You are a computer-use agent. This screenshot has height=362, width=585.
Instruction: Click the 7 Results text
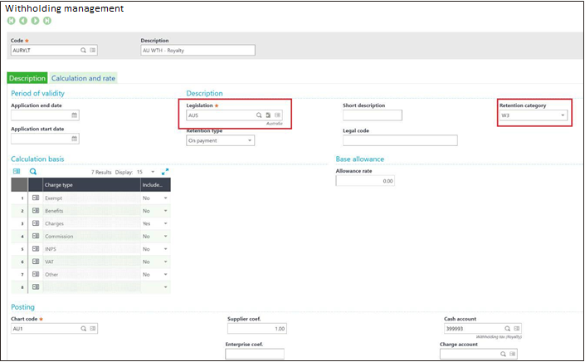tap(101, 172)
